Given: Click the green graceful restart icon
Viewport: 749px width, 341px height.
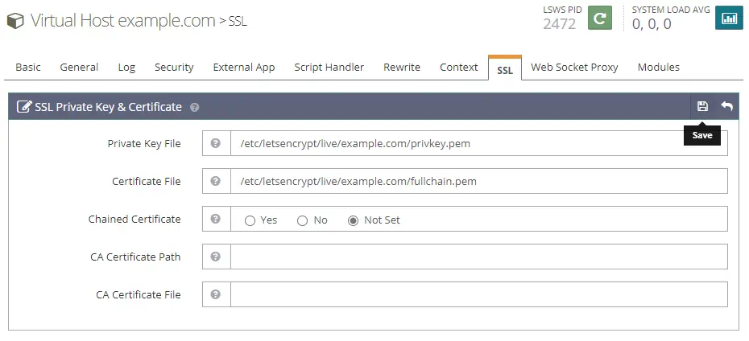Looking at the screenshot, I should 599,18.
